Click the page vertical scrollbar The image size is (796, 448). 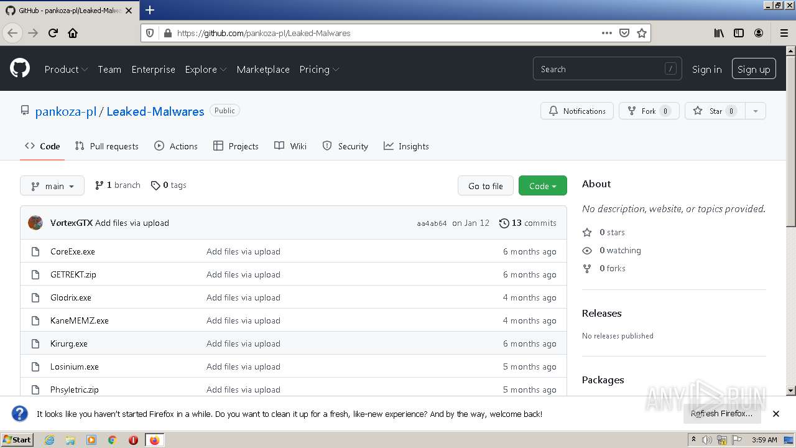[791, 221]
